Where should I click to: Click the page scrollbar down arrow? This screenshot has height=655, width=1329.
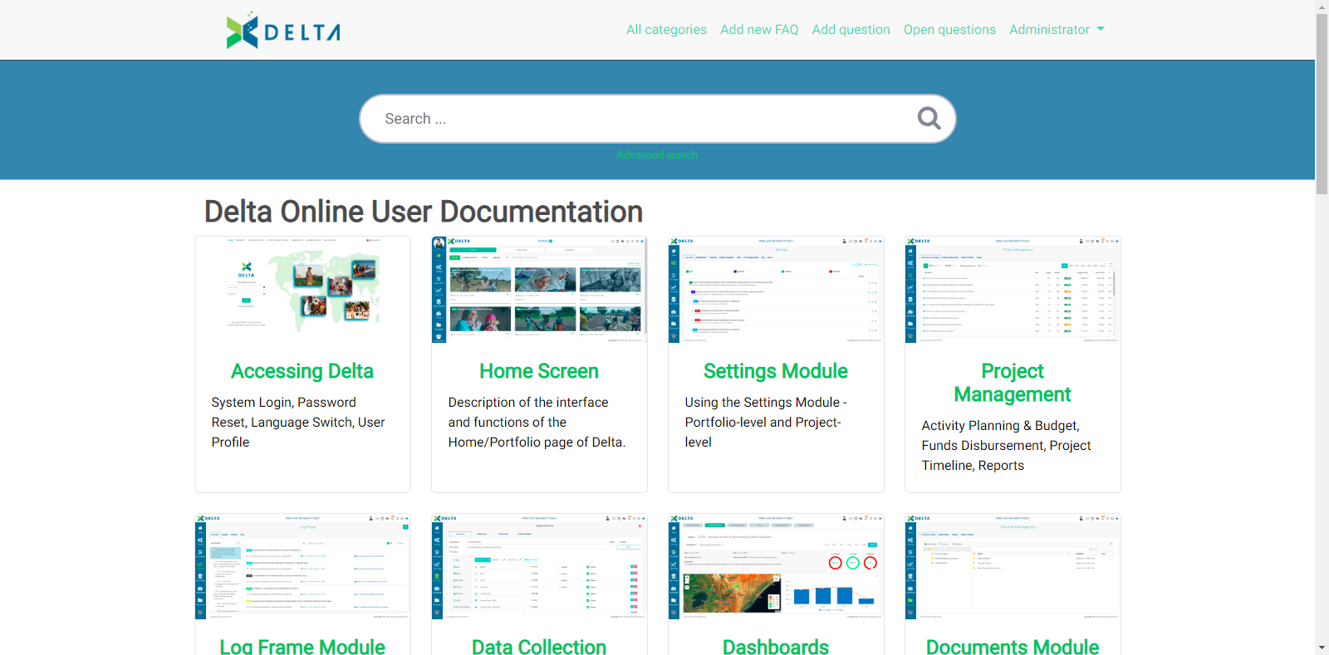pos(1322,648)
